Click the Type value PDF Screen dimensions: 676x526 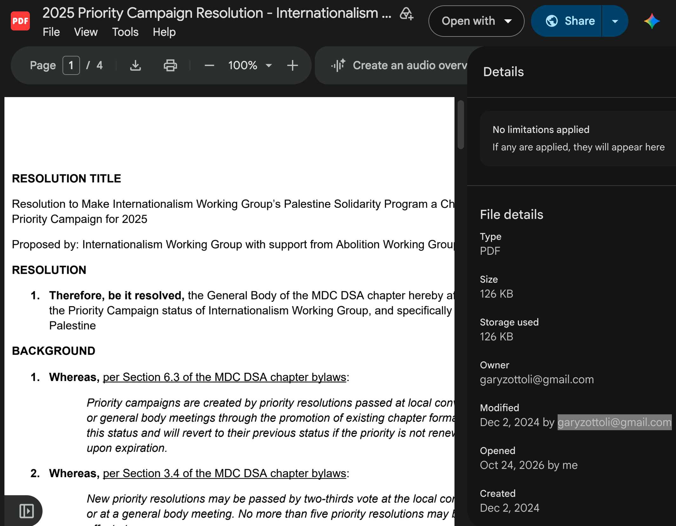(x=490, y=251)
